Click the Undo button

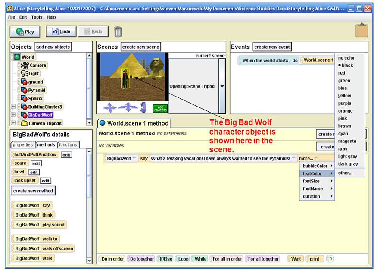[61, 31]
